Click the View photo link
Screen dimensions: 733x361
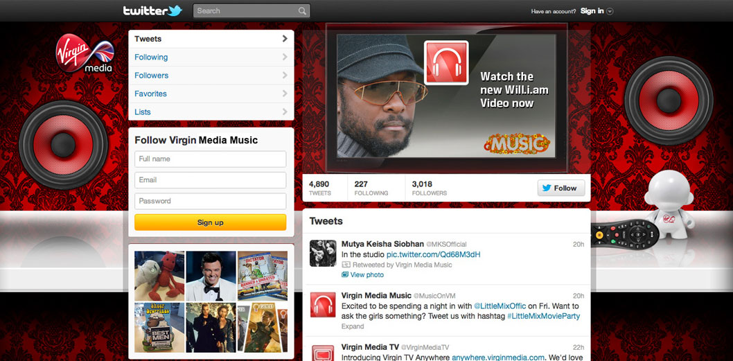(366, 275)
